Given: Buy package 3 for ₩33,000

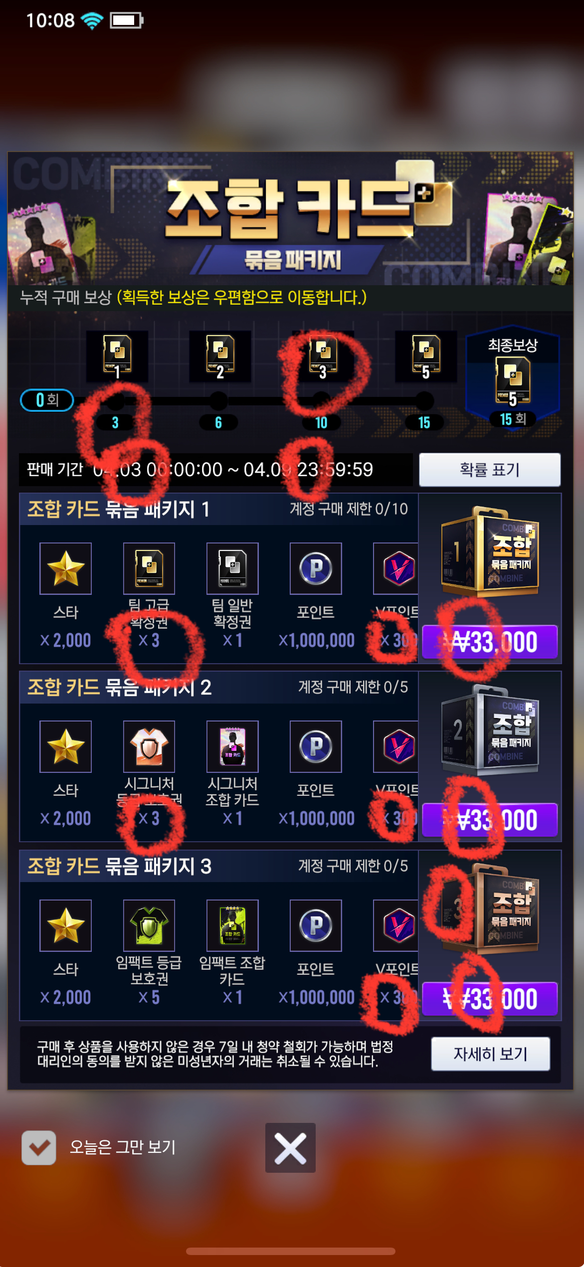Looking at the screenshot, I should [x=490, y=999].
